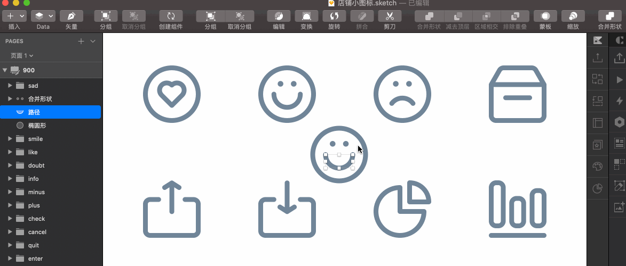Select the 矢量 pen tool

pyautogui.click(x=72, y=16)
